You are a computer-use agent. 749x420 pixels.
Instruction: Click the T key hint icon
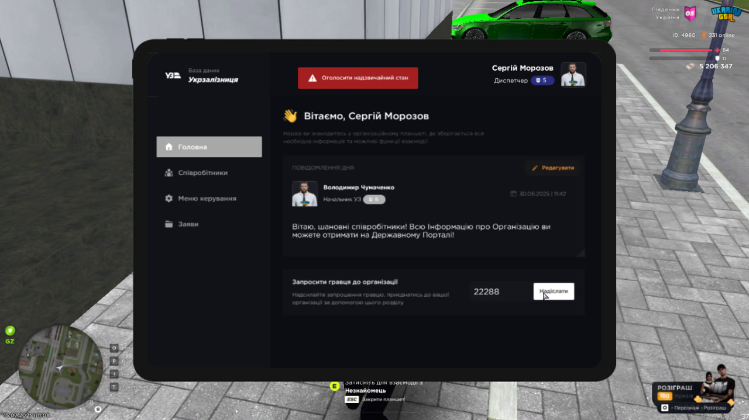pos(114,387)
